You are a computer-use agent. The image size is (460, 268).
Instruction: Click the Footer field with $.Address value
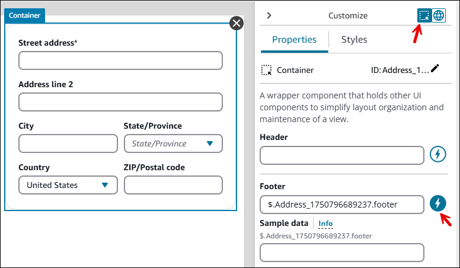click(x=342, y=205)
